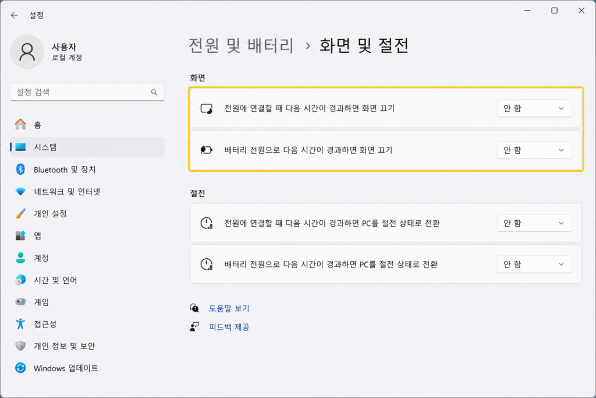Click the Bluetooth icon in sidebar
The width and height of the screenshot is (596, 398).
click(x=20, y=170)
